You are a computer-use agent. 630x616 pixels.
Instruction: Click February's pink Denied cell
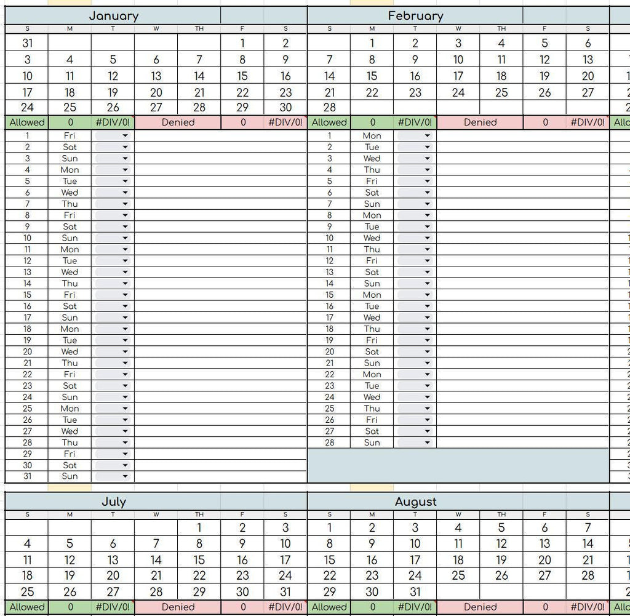[480, 122]
